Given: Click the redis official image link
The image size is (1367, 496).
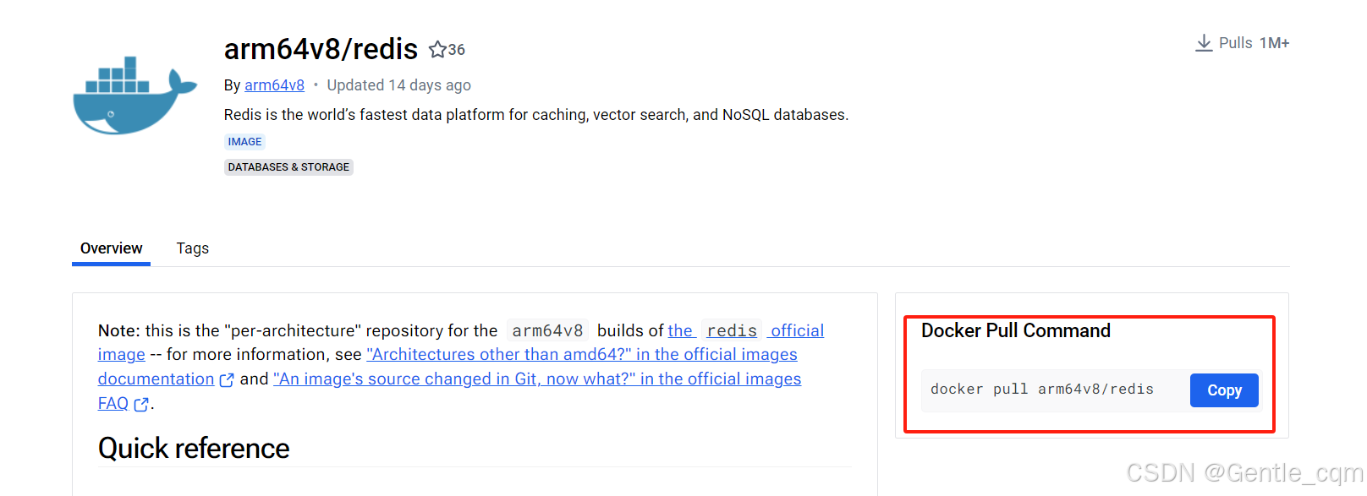Looking at the screenshot, I should 731,330.
